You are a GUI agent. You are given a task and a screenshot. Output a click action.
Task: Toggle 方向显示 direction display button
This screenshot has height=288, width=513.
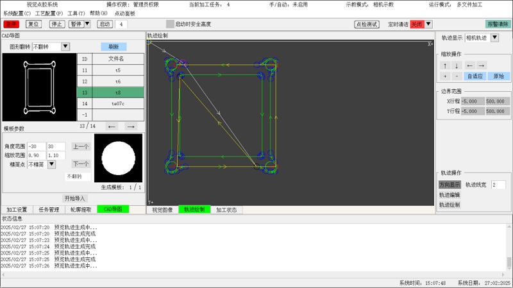[x=450, y=185]
